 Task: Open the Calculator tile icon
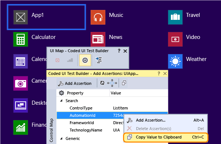point(21,39)
